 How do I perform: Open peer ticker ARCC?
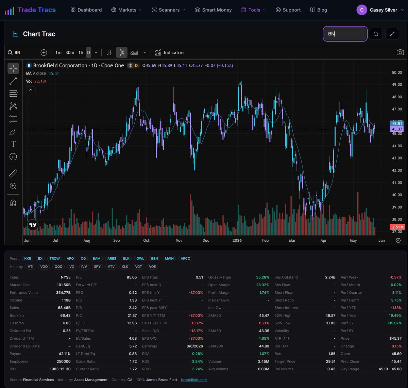pos(185,258)
